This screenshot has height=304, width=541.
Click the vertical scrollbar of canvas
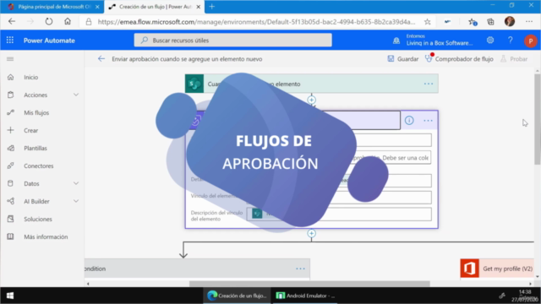(x=538, y=119)
